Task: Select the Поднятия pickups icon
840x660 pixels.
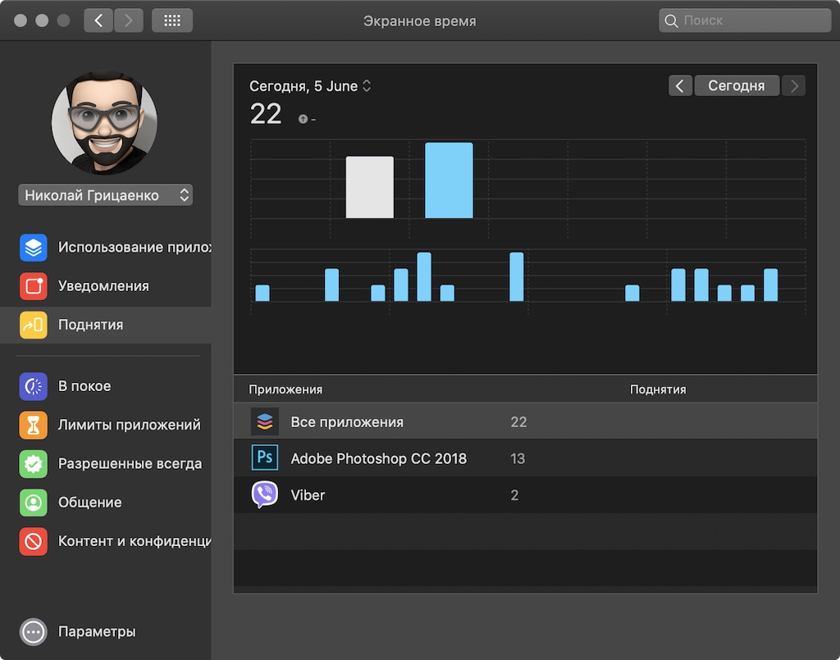Action: tap(33, 325)
